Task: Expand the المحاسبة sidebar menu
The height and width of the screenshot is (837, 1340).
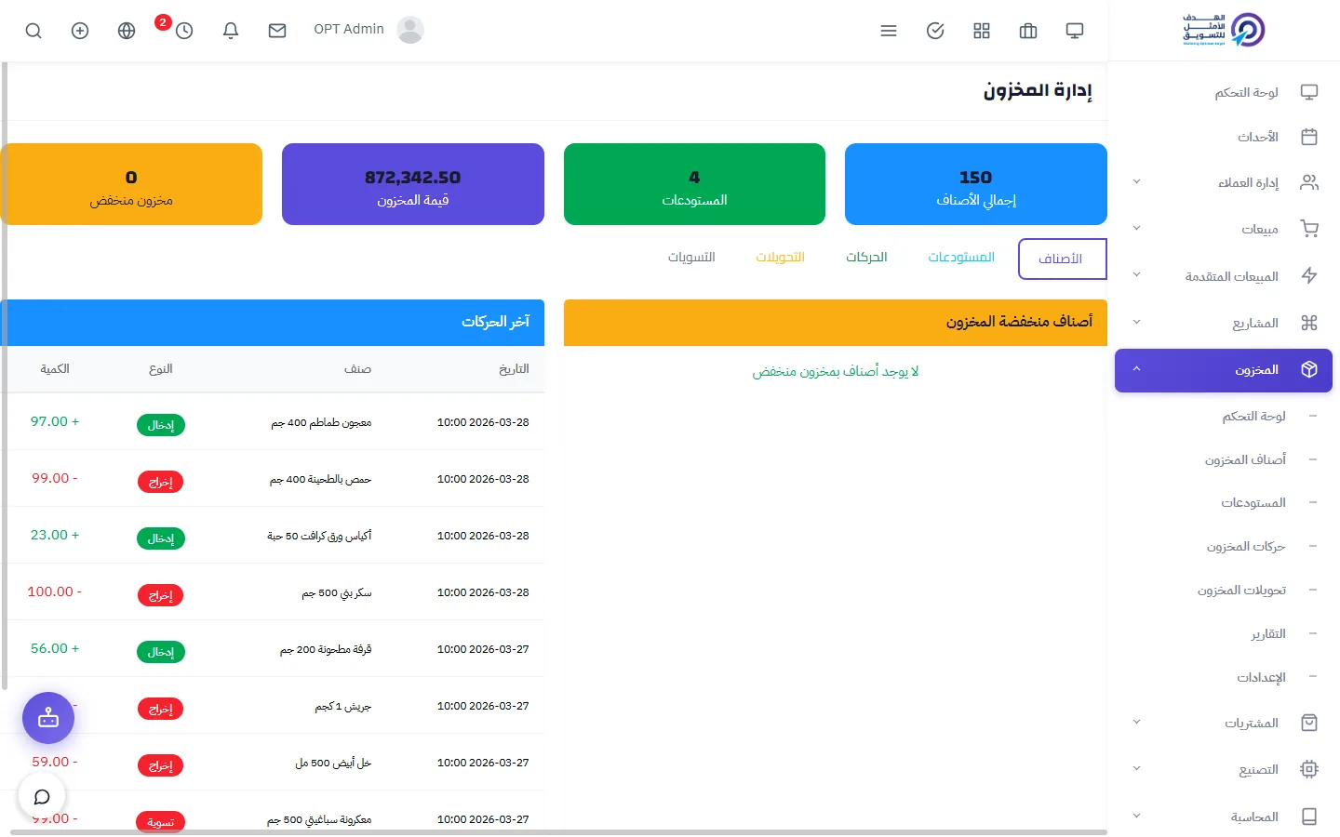Action: 1224,817
